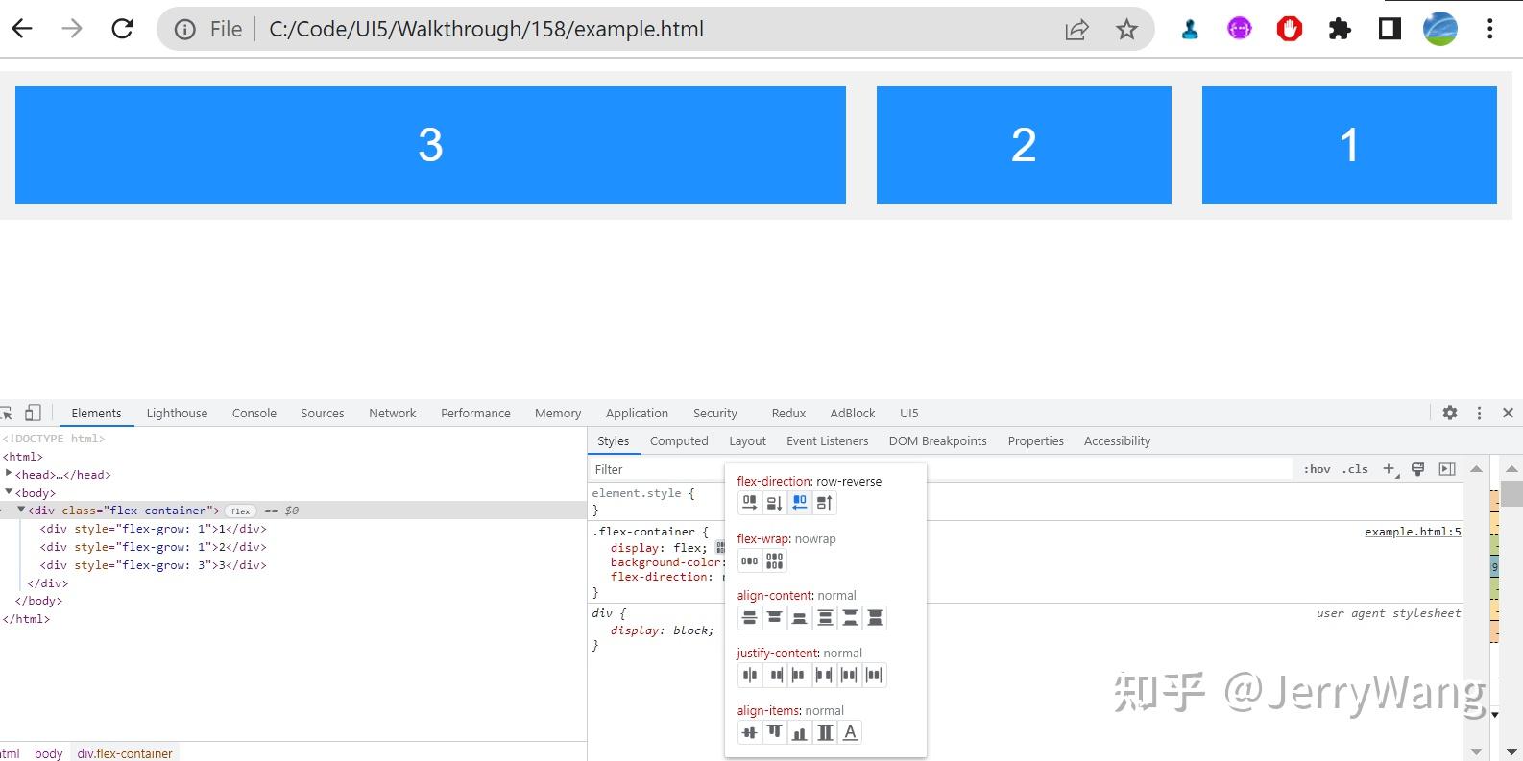Select justify-content space-between icon
This screenshot has height=761, width=1523.
click(x=825, y=675)
